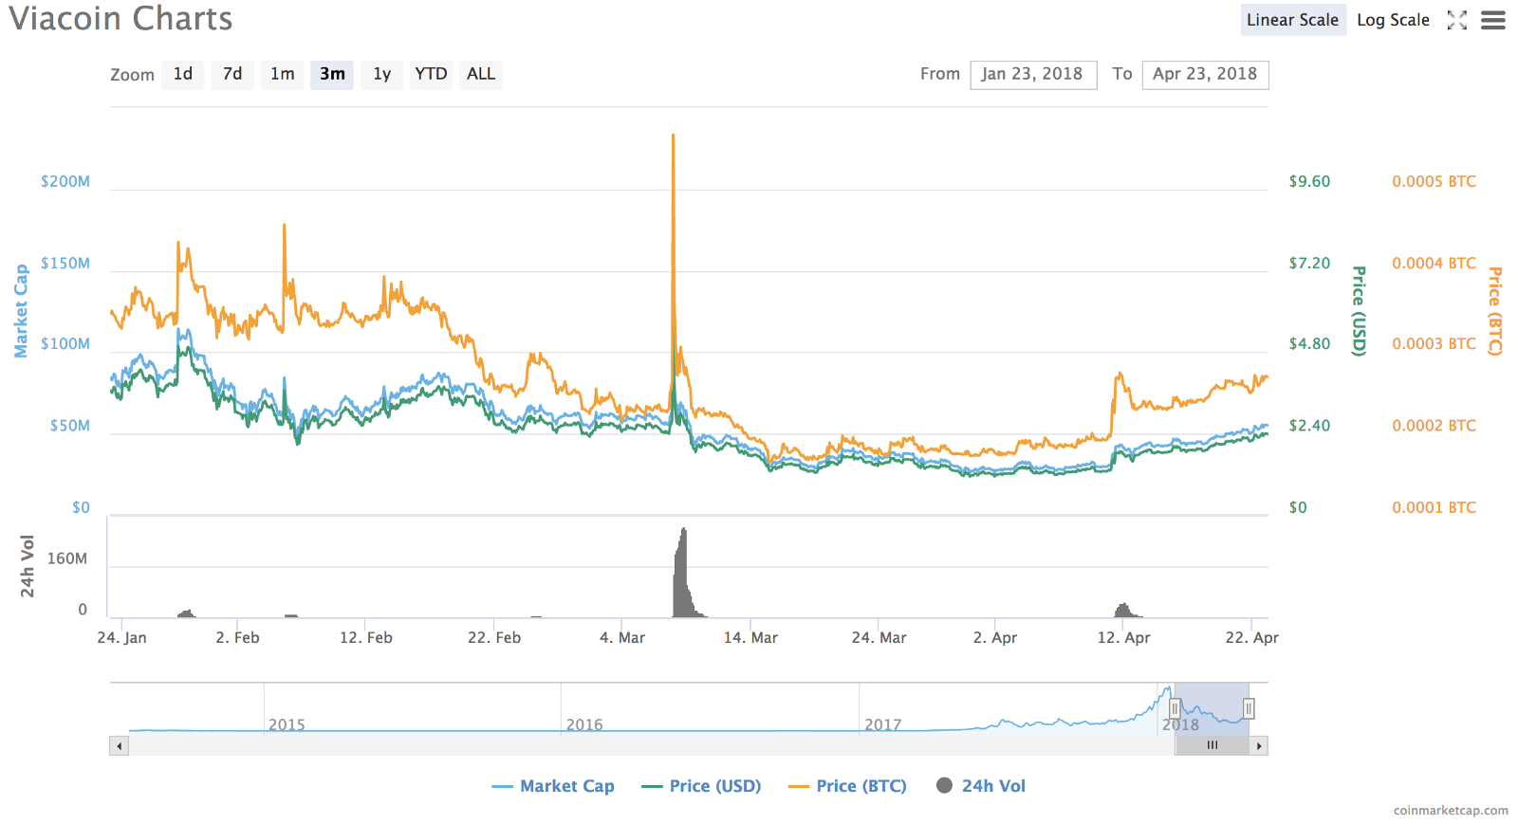Click the $200M market cap label

point(65,181)
